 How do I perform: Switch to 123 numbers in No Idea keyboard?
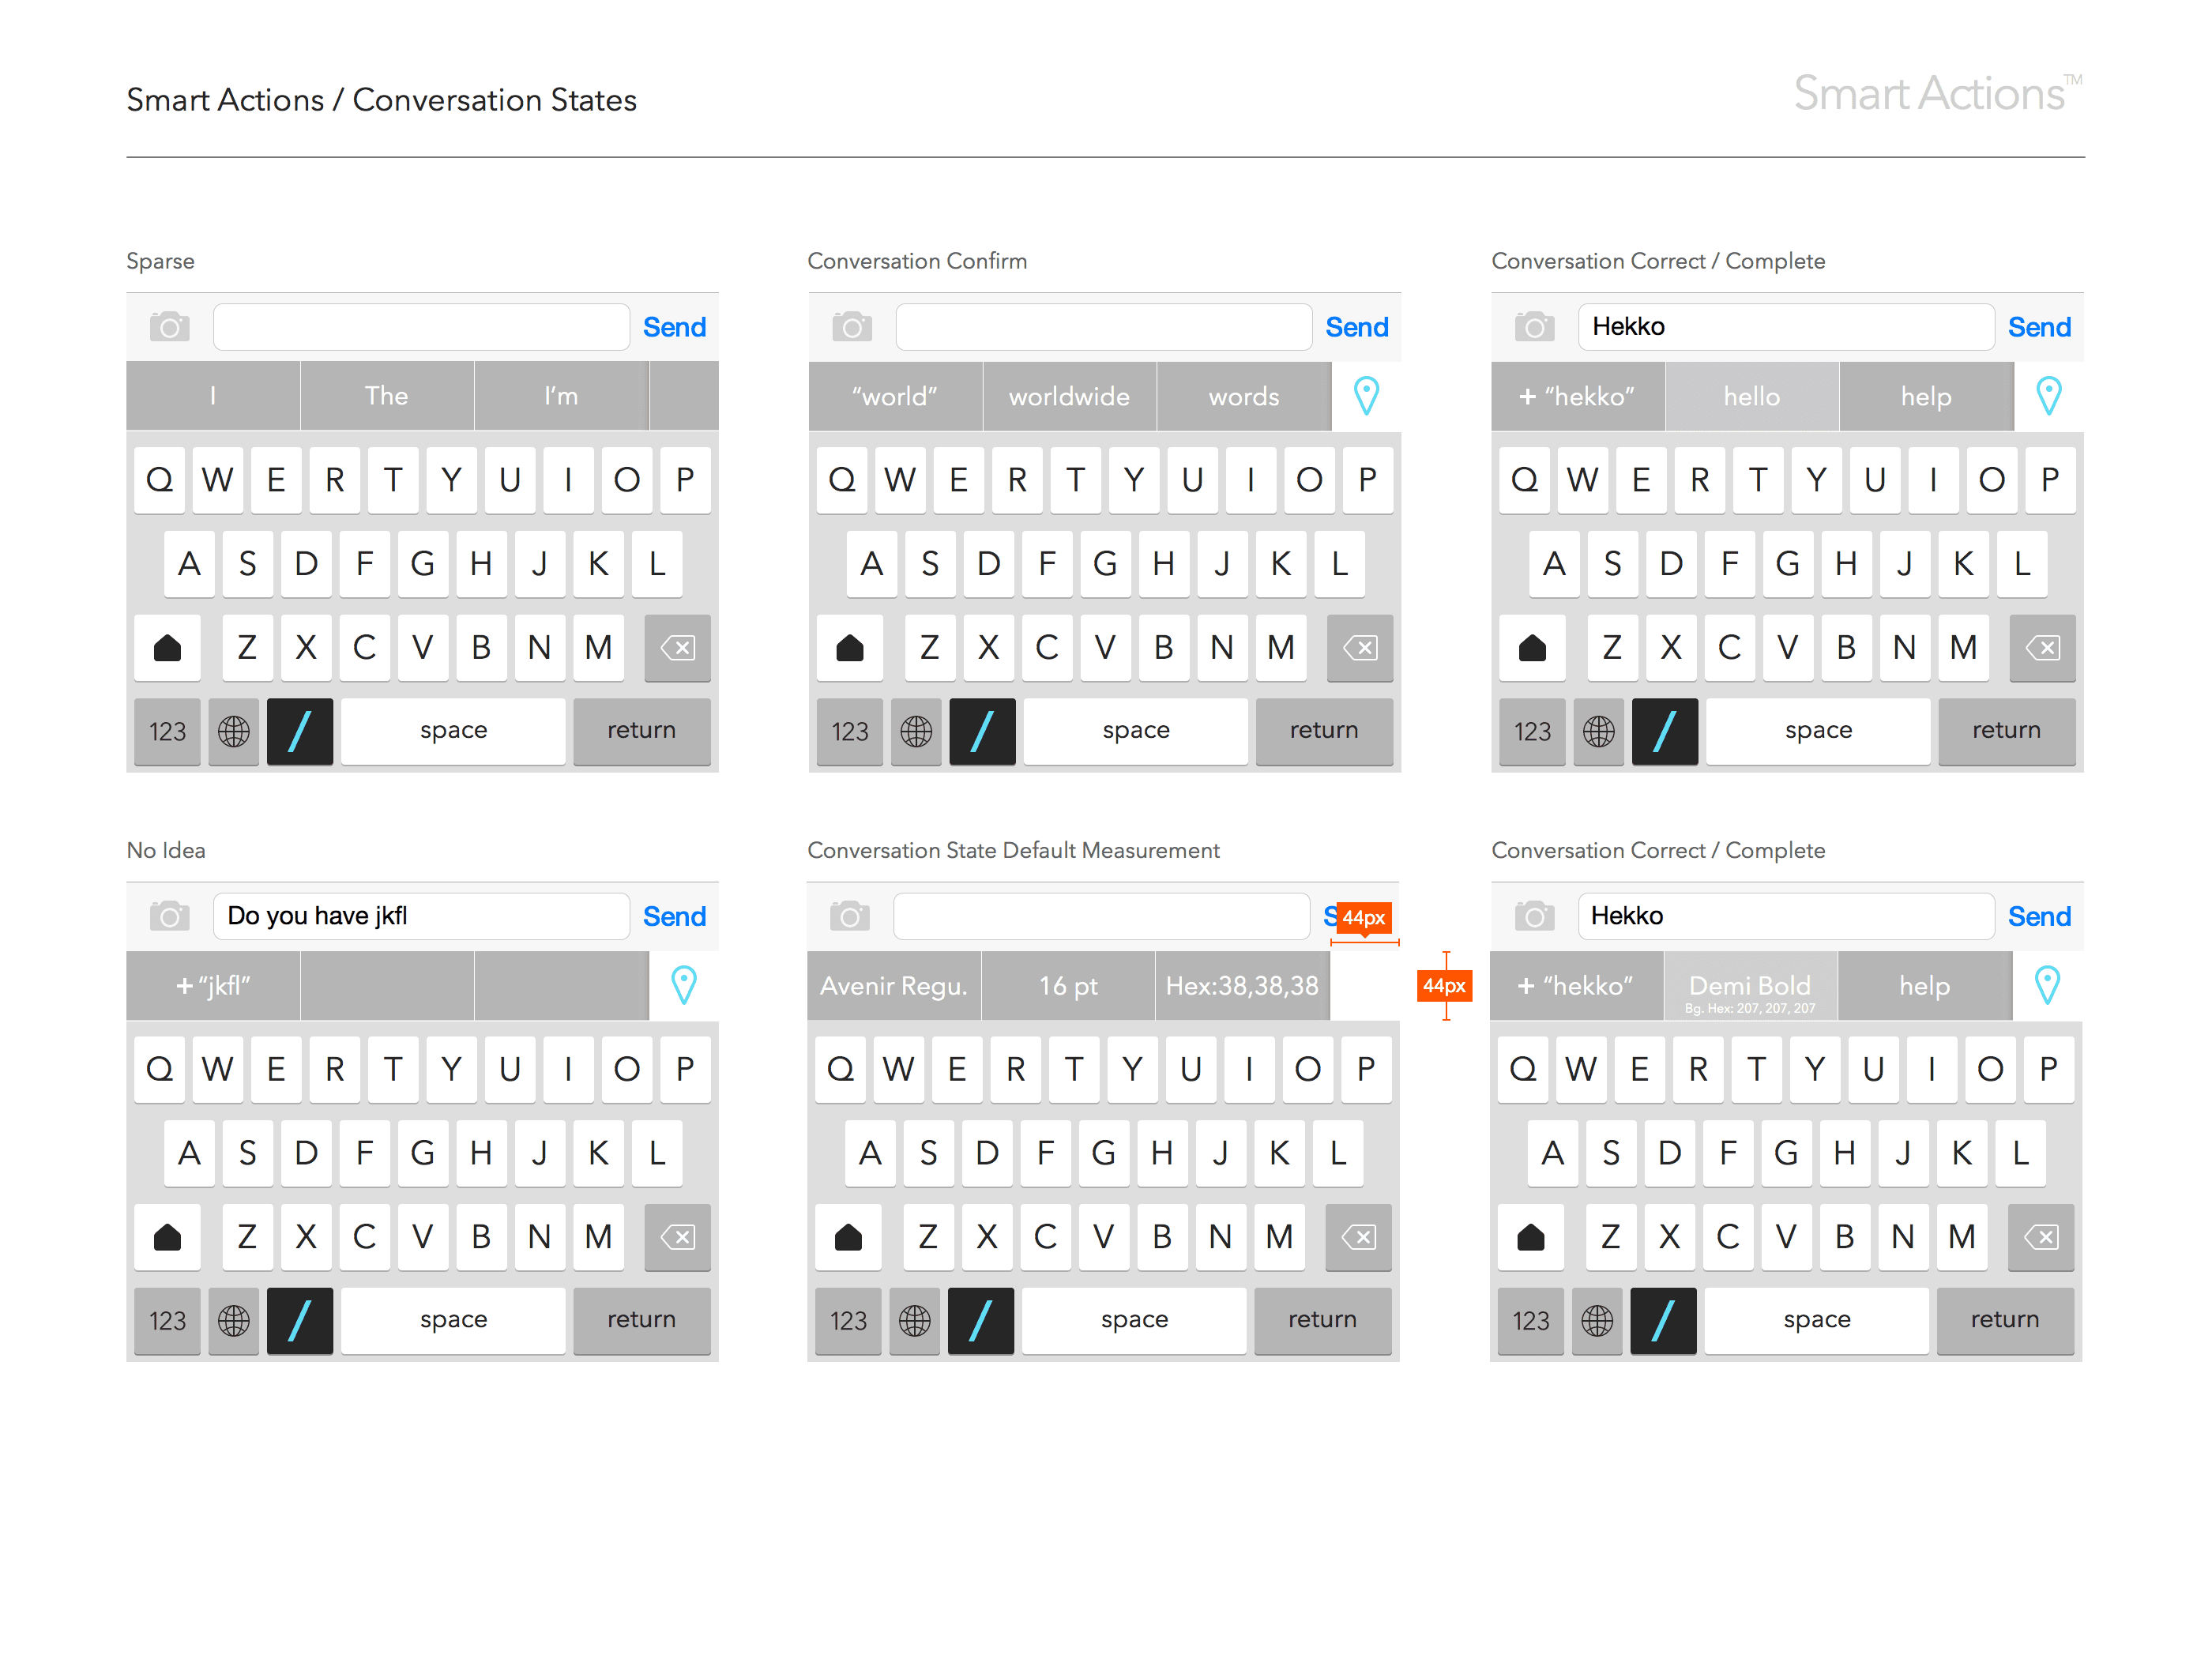click(x=167, y=1320)
